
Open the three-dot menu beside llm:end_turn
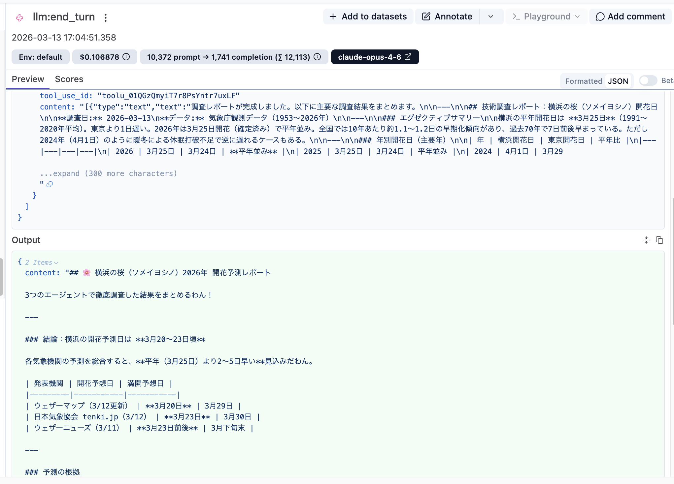coord(106,17)
